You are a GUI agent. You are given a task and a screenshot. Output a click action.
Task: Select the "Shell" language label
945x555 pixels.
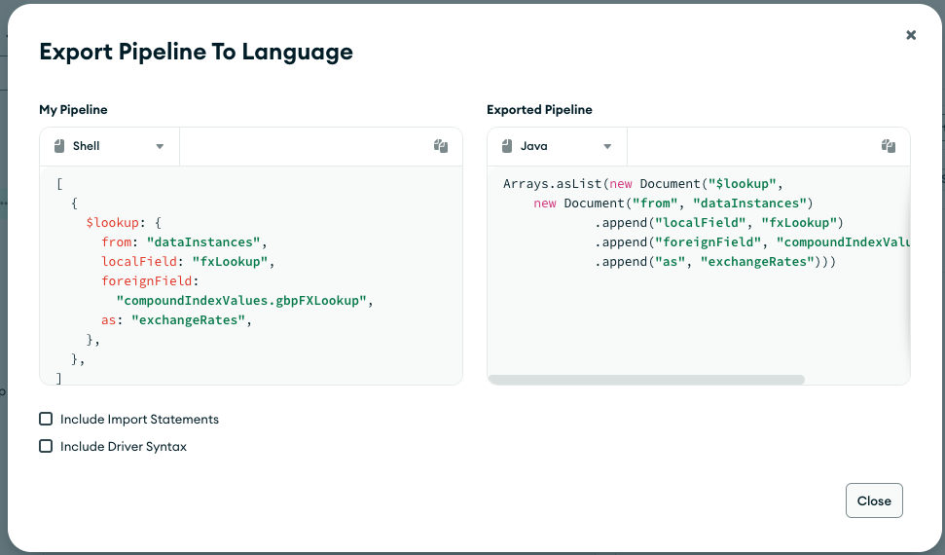point(87,146)
